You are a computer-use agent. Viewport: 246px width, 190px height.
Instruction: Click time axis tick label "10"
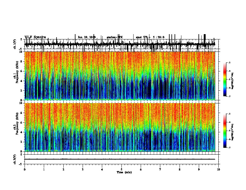tap(218, 169)
